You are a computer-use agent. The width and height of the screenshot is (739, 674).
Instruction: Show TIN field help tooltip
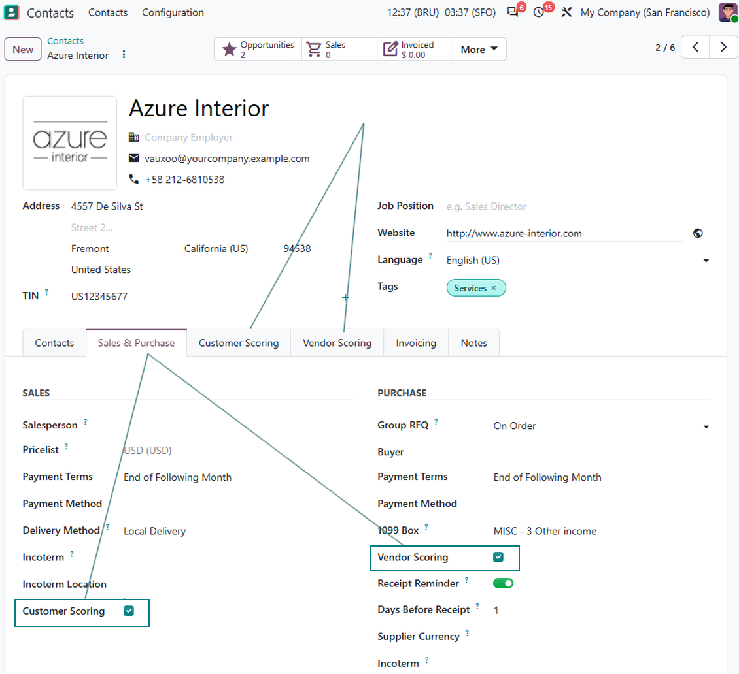point(46,292)
